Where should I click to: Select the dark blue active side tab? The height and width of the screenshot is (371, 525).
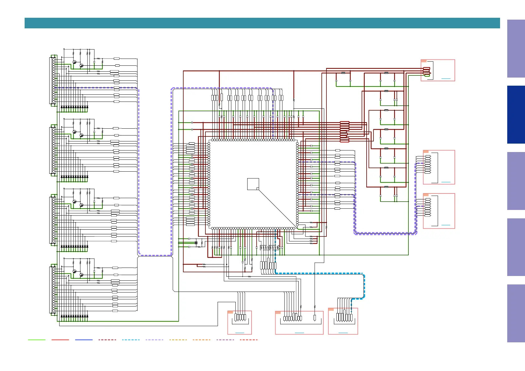click(x=516, y=115)
